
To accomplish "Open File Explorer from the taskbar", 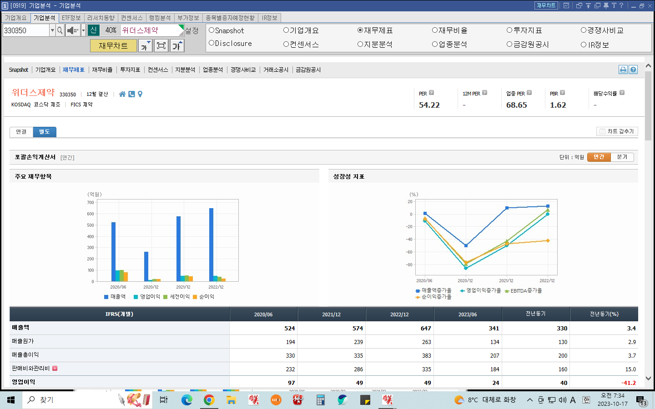I will [231, 400].
